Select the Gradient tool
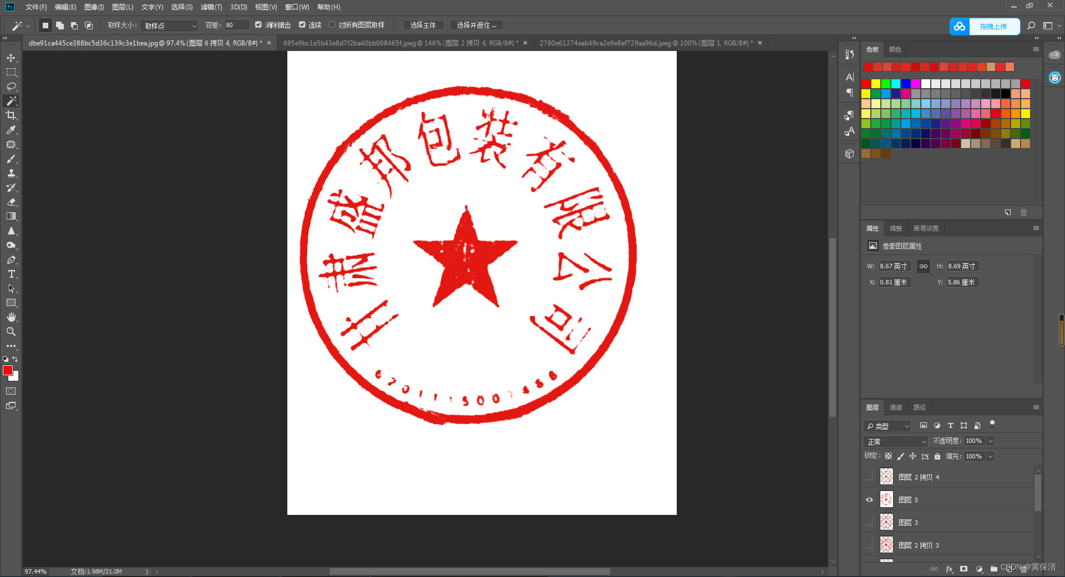 (11, 217)
